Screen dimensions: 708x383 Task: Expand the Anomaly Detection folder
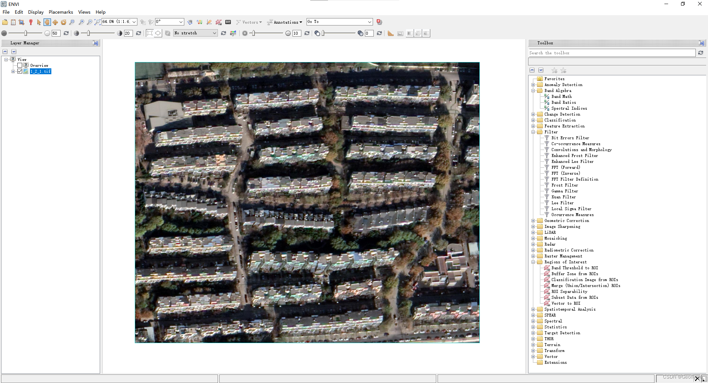coord(533,85)
